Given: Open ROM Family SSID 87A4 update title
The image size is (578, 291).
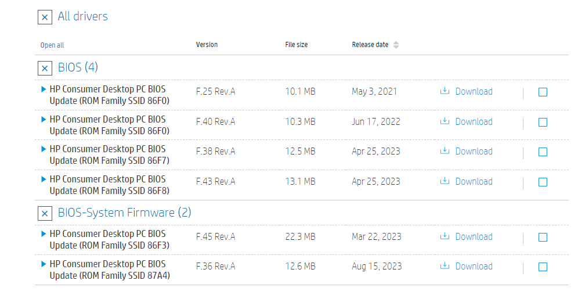Looking at the screenshot, I should pos(110,270).
